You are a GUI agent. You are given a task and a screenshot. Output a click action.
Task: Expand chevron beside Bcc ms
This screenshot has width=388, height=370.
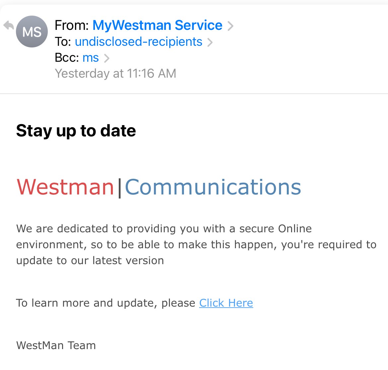(x=107, y=58)
